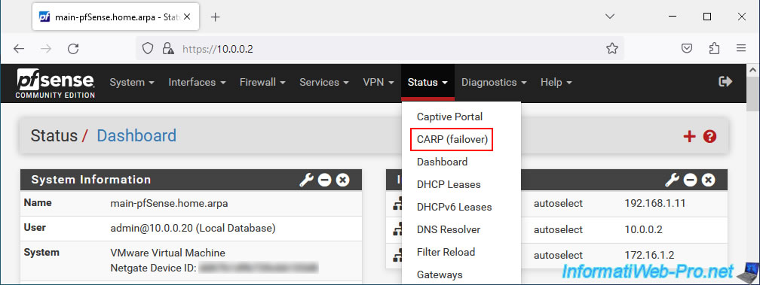Screen dimensions: 760x285
Task: Expand the Diagnostics menu
Action: tap(494, 83)
